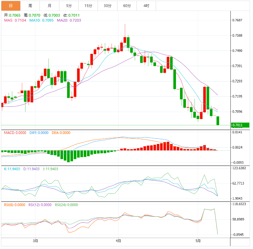Image resolution: width=253 pixels, height=249 pixels.
Task: Click the 0.7588 price axis label
Action: [237, 35]
